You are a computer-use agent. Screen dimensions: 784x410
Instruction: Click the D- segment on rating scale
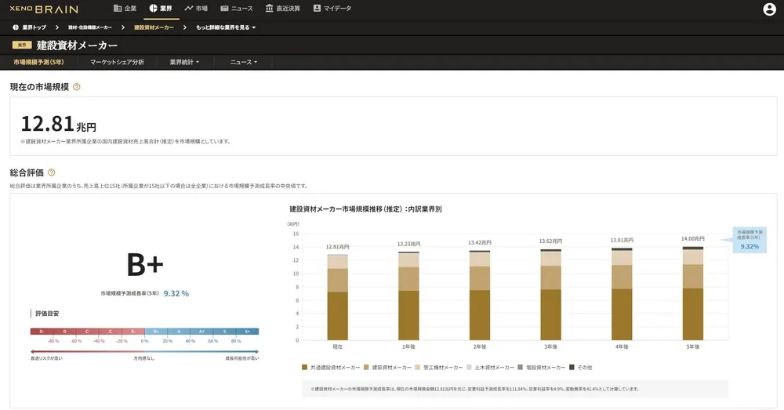point(42,332)
